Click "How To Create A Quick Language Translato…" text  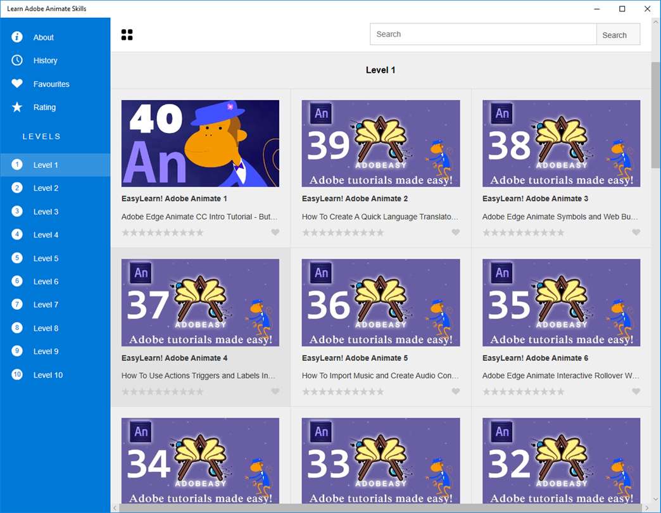tap(380, 217)
